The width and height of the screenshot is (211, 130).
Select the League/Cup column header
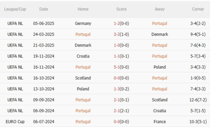click(15, 9)
